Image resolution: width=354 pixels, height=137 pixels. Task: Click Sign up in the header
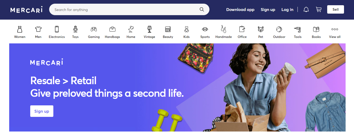pos(268,10)
